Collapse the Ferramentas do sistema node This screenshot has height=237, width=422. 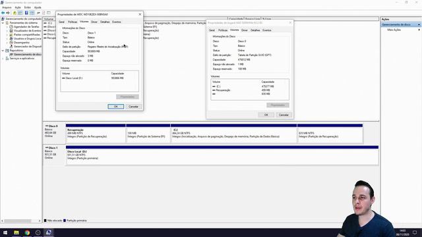(3, 23)
